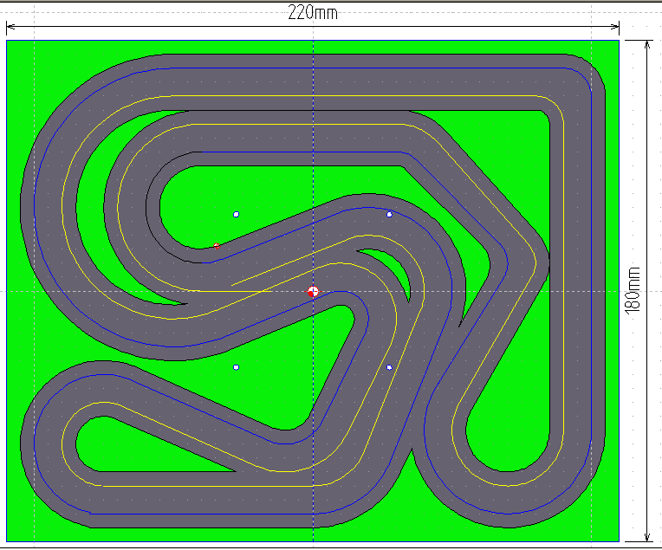
Task: Select the small red marker on track edge
Action: (217, 246)
